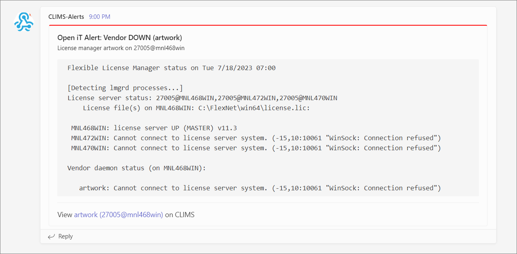Click the License manager artwork subtitle text
Viewport: 517px width, 254px height.
(121, 48)
